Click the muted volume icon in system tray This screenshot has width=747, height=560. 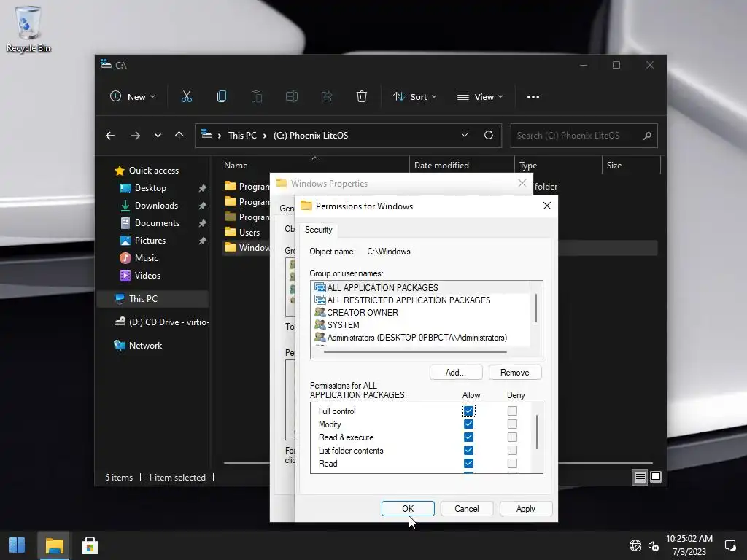pyautogui.click(x=654, y=545)
